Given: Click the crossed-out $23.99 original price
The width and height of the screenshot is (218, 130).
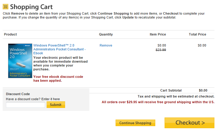Looking at the screenshot, I should click(x=161, y=50).
